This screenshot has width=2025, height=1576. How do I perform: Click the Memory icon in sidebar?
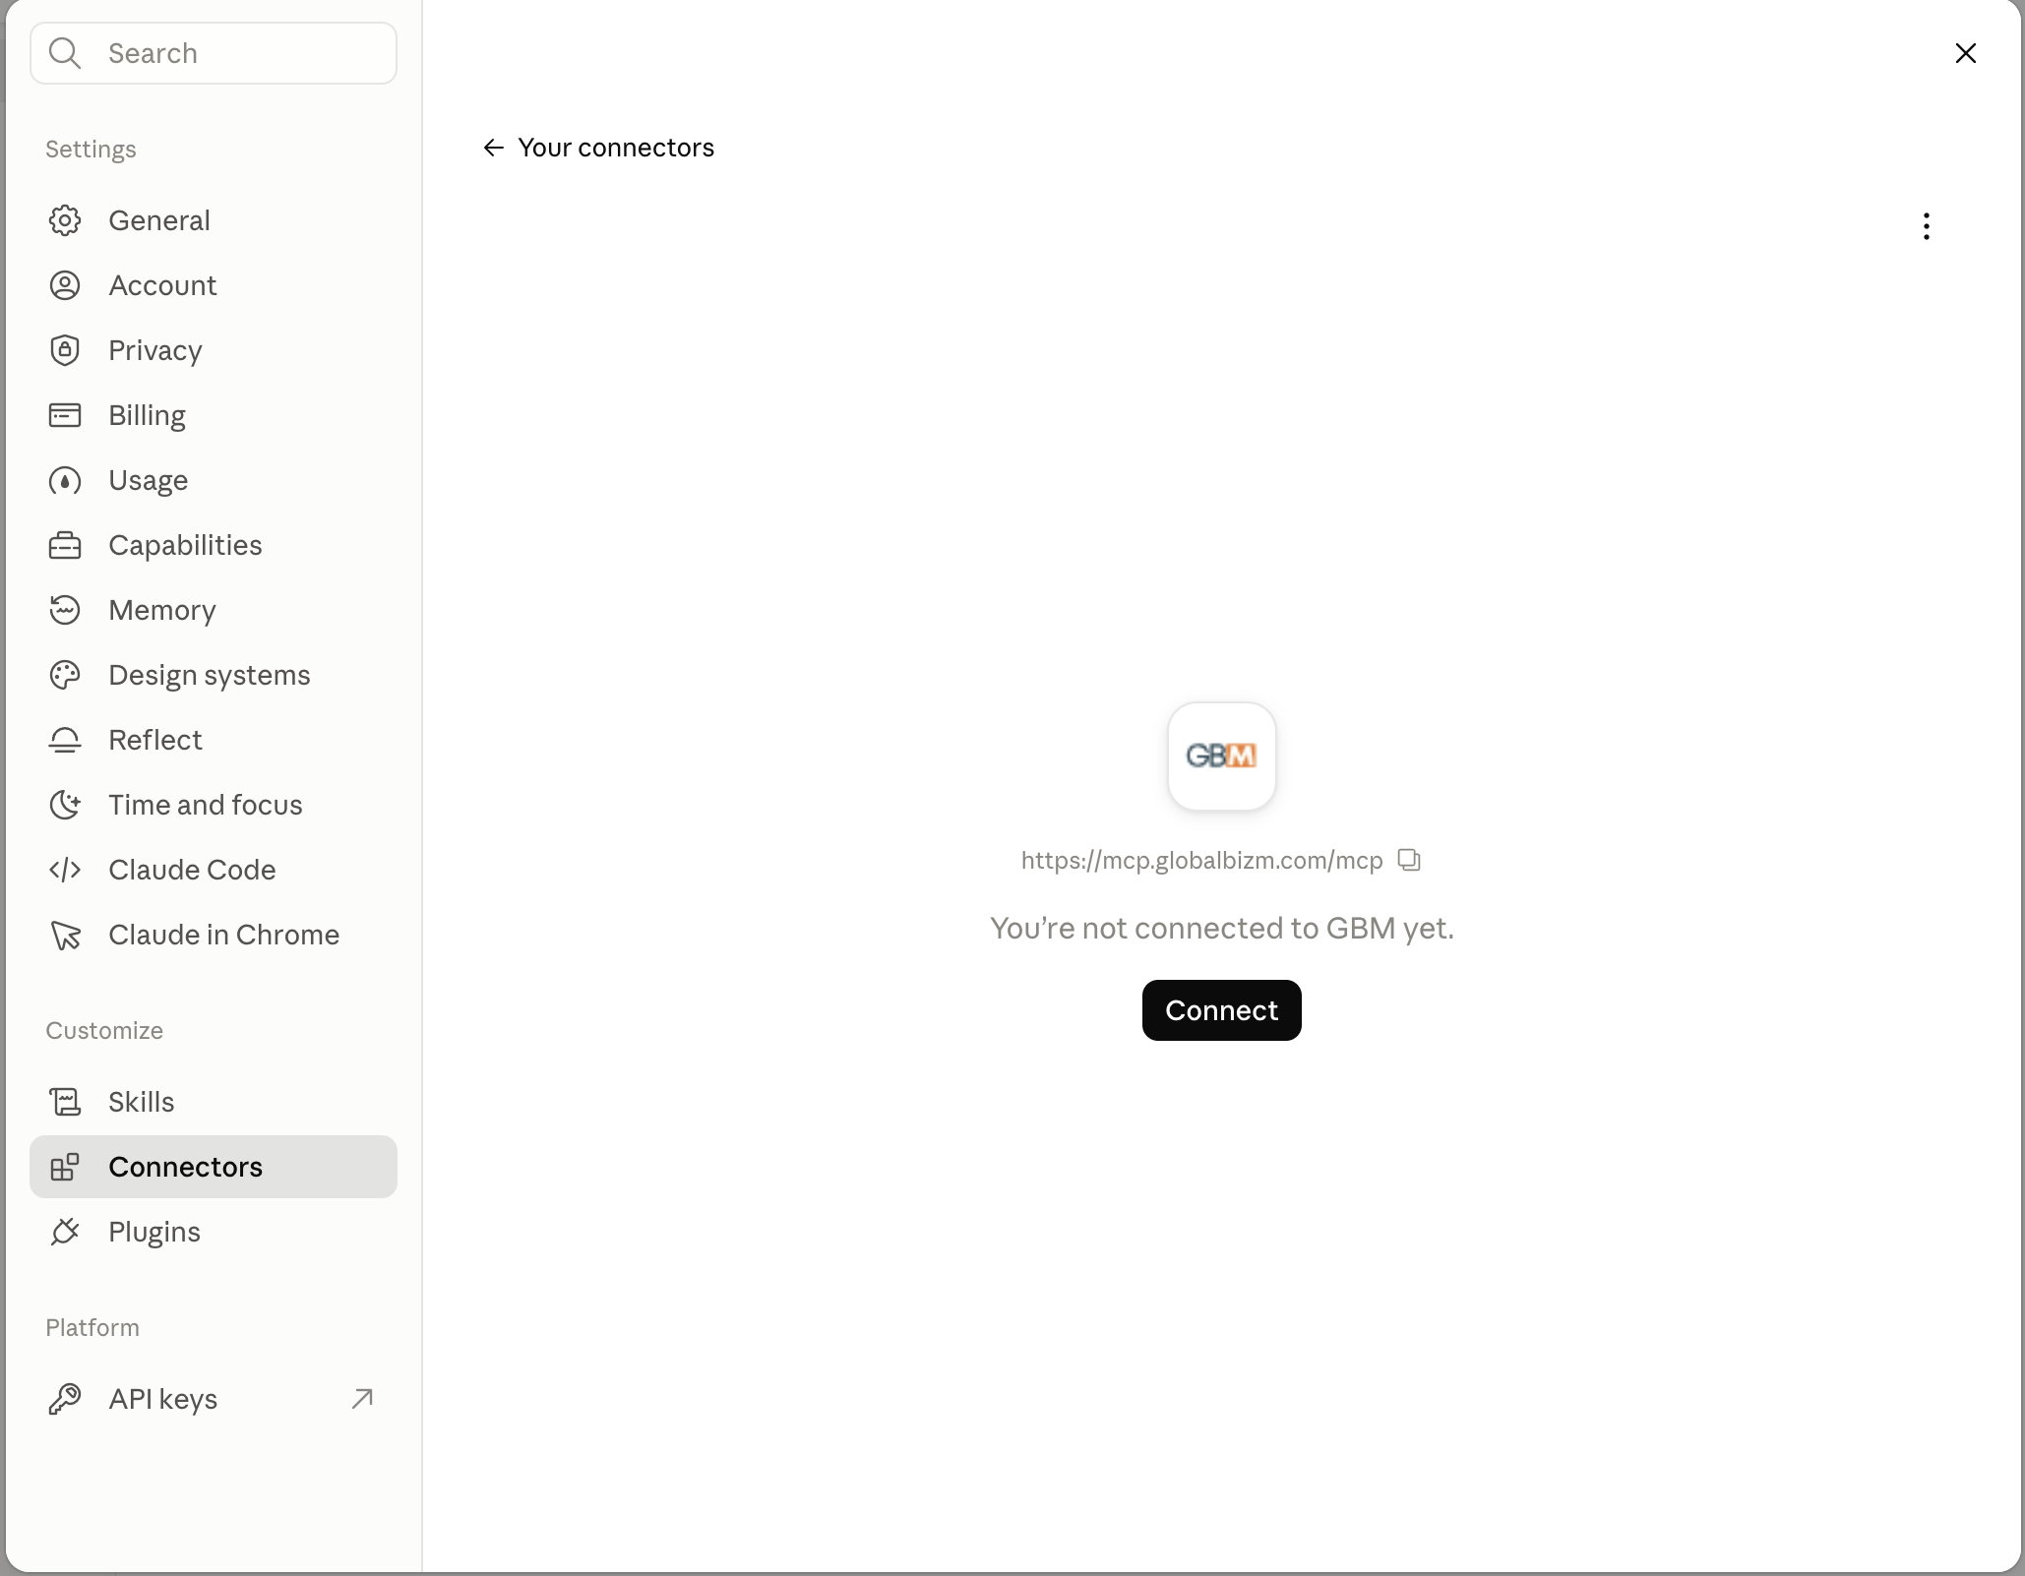(65, 610)
